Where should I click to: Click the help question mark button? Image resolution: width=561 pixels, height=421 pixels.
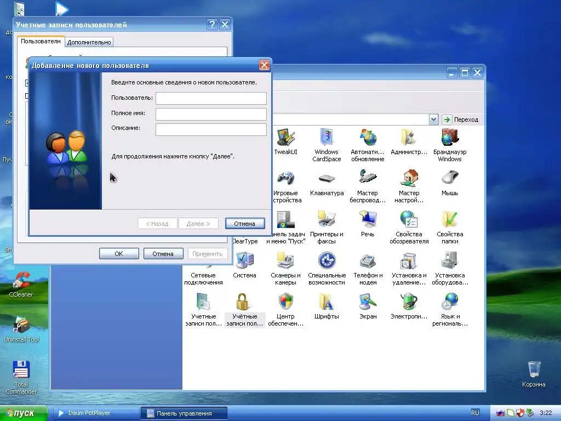[212, 24]
